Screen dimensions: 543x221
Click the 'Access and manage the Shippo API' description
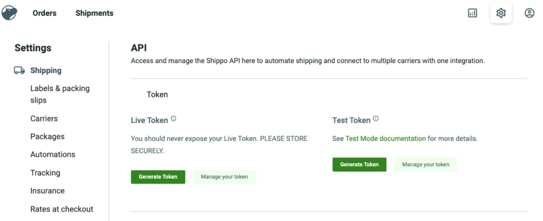[308, 61]
